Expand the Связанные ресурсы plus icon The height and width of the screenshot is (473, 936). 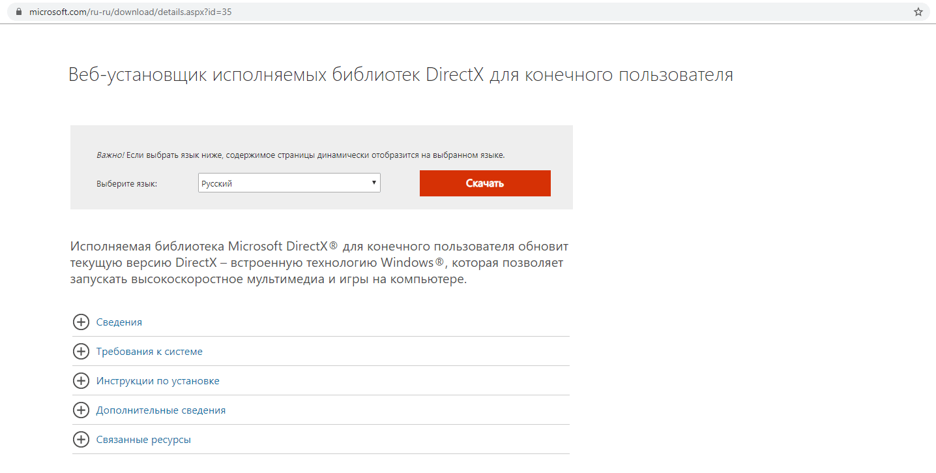(x=81, y=440)
